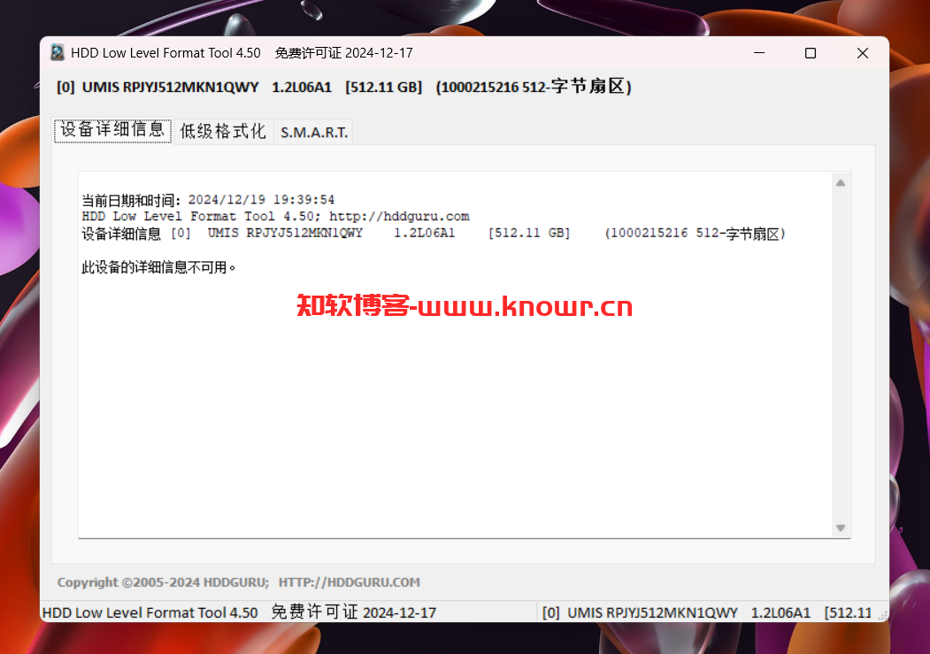
Task: Click the 此设备的详细信息不可用 message
Action: (158, 267)
